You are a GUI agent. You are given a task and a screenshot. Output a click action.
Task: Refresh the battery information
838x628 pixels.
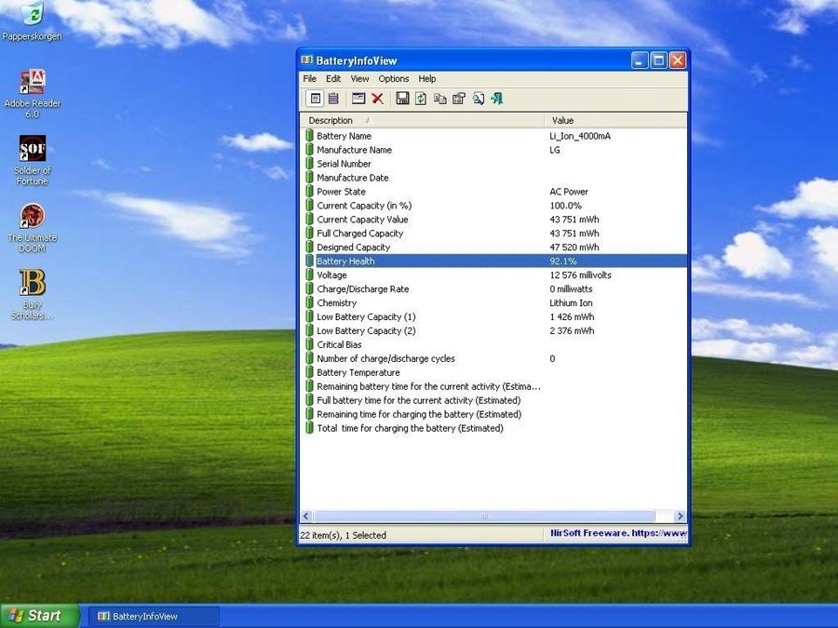click(421, 99)
